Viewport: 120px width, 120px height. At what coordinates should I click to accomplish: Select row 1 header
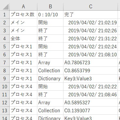point(5,15)
